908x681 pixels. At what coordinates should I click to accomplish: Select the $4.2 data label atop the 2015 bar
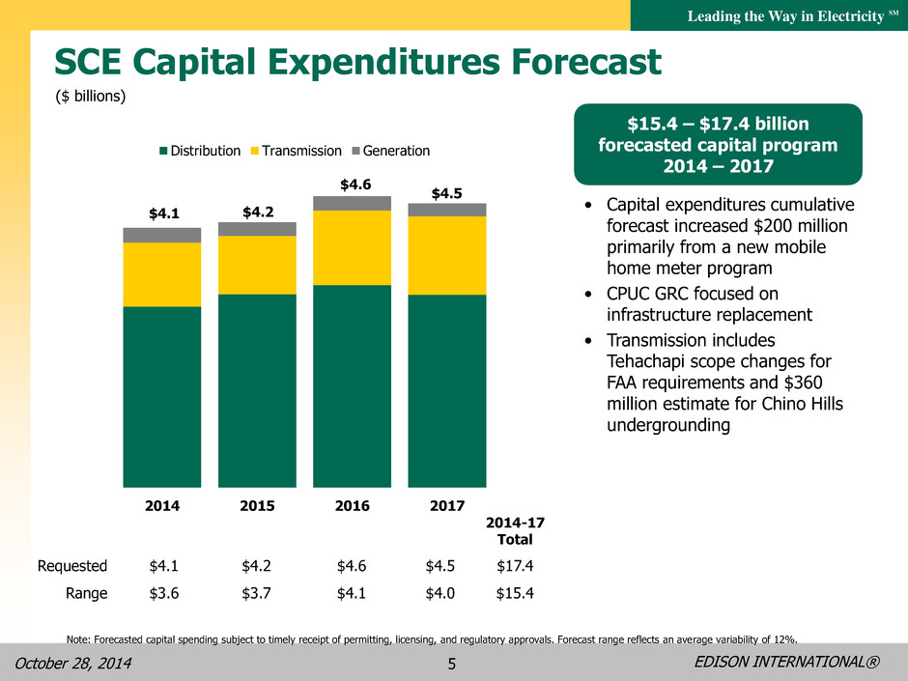tap(258, 213)
